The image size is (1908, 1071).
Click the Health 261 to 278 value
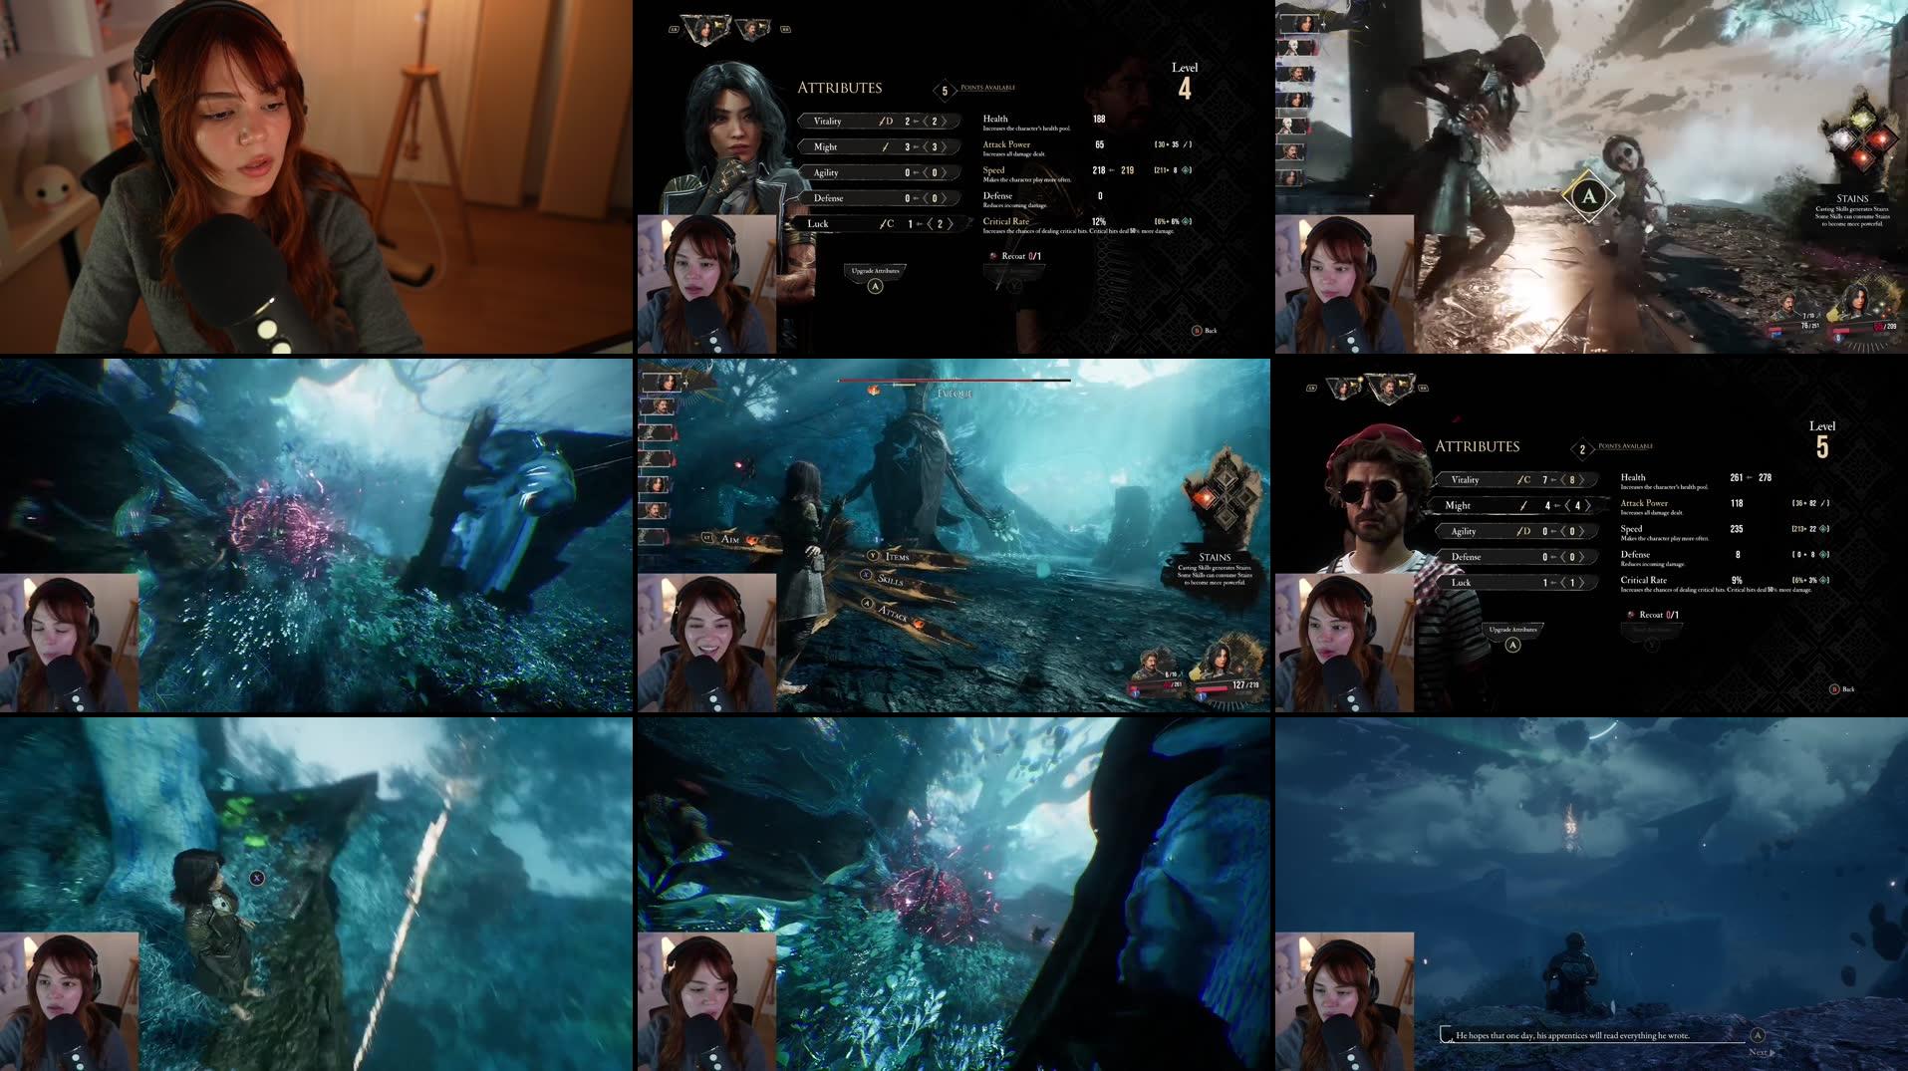[x=1751, y=478]
